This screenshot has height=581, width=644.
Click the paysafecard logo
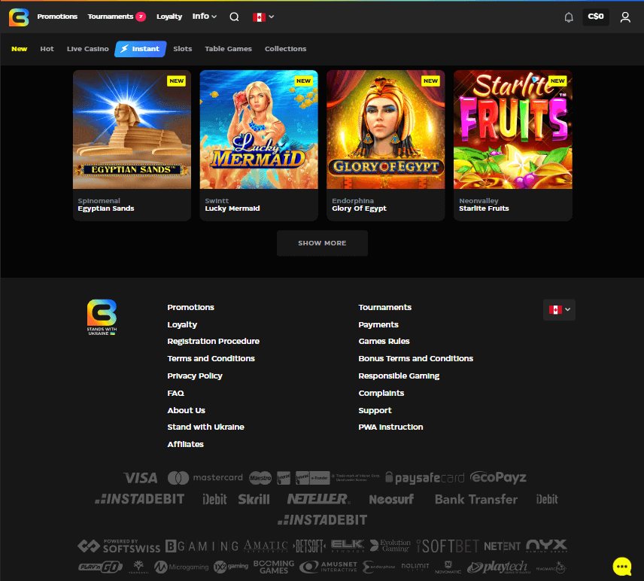(x=424, y=478)
